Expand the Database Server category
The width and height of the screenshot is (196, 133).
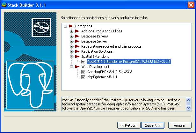coord(71,41)
